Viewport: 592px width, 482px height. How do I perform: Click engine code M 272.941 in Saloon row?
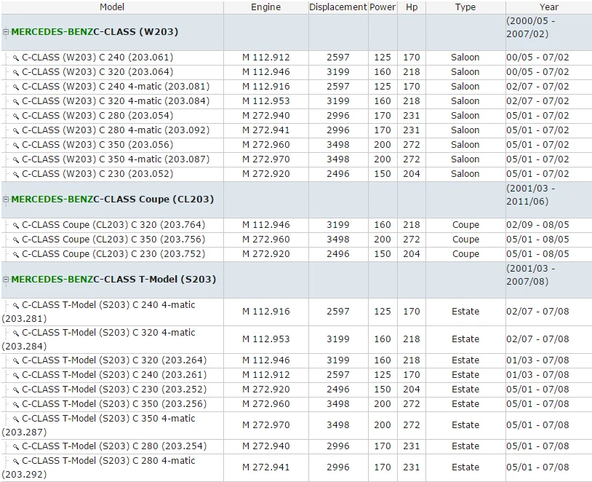[x=265, y=130]
